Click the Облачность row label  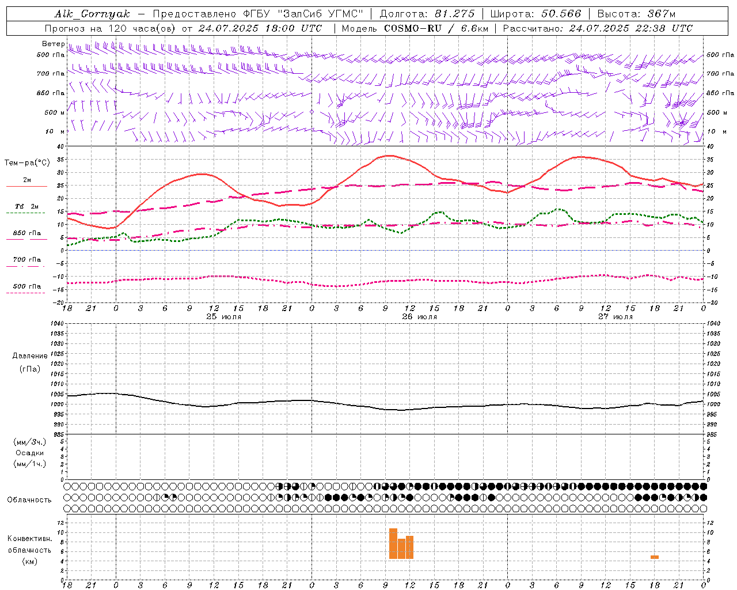(x=29, y=500)
